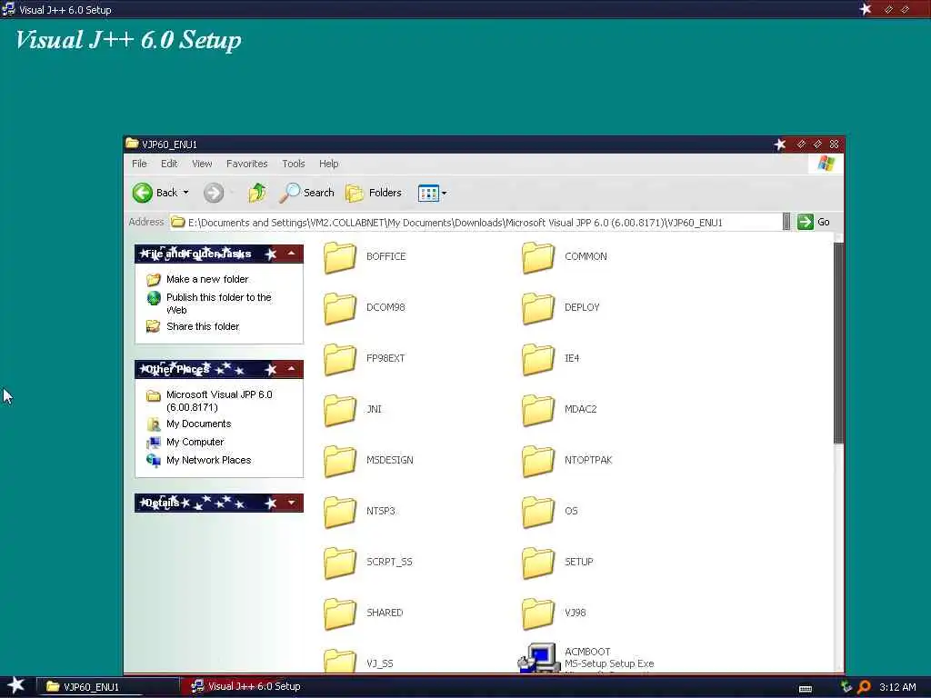The height and width of the screenshot is (698, 931).
Task: Click the Views icon in toolbar
Action: click(428, 193)
